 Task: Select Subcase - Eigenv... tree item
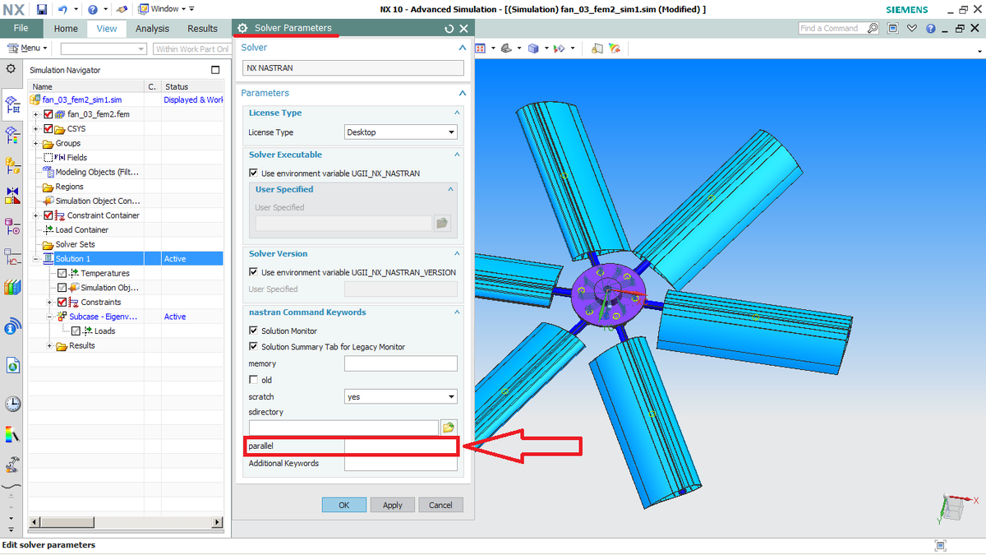click(103, 317)
